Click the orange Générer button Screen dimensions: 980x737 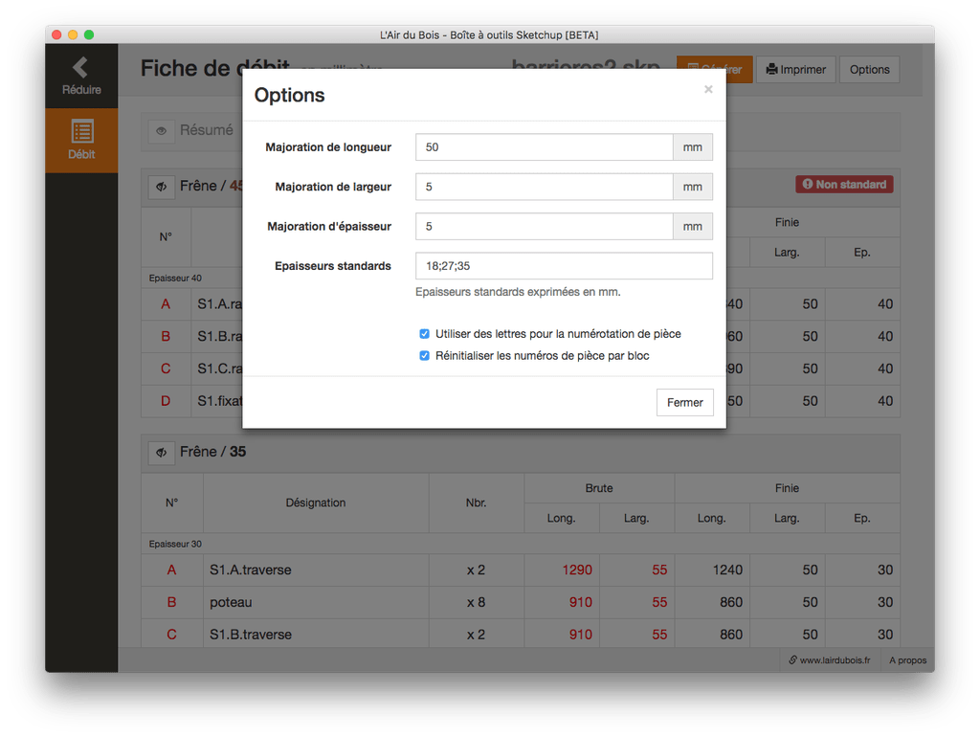(x=714, y=69)
